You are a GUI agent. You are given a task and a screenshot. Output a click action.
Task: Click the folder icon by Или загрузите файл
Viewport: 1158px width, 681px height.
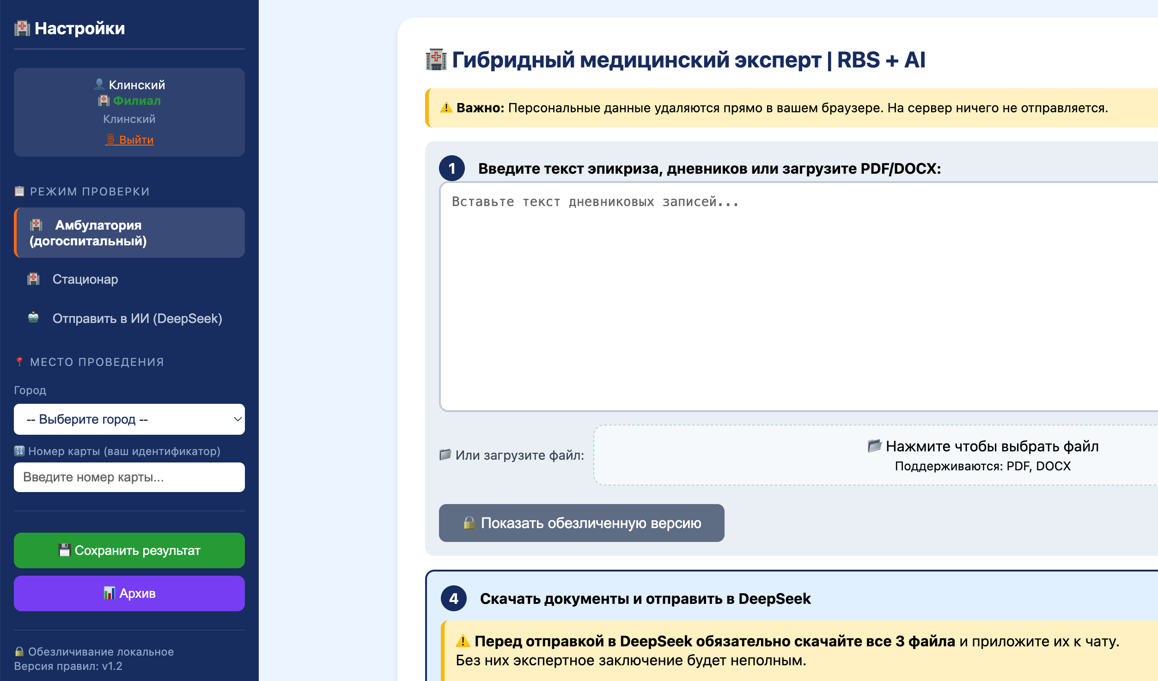point(445,455)
